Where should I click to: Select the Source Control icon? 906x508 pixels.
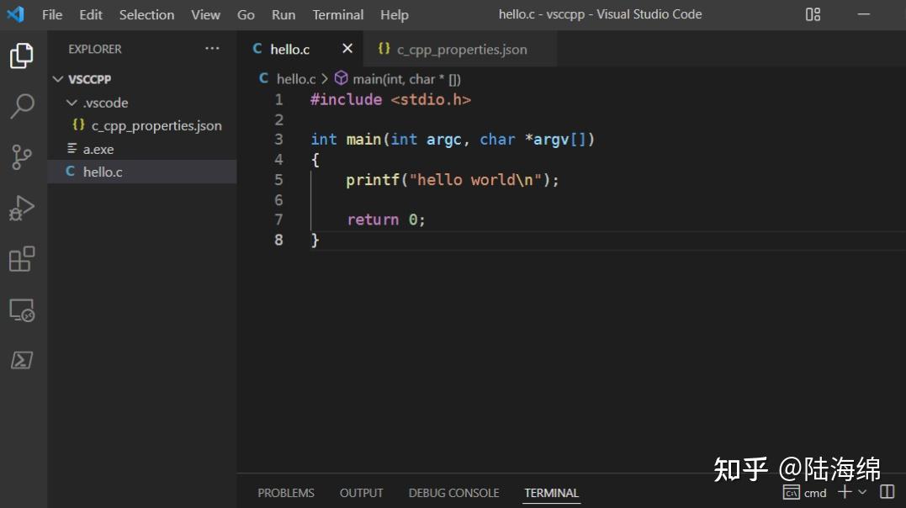click(22, 156)
